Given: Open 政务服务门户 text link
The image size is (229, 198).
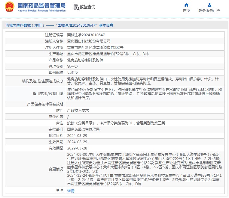Looking at the screenshot, I should 209,11.
